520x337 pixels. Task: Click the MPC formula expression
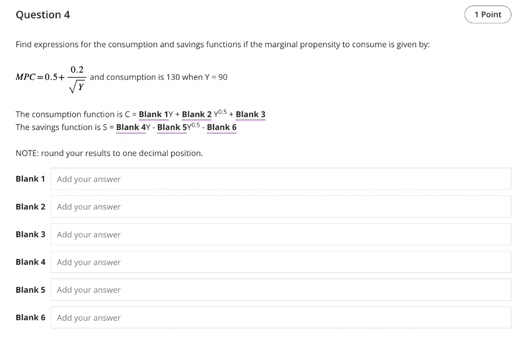click(51, 77)
